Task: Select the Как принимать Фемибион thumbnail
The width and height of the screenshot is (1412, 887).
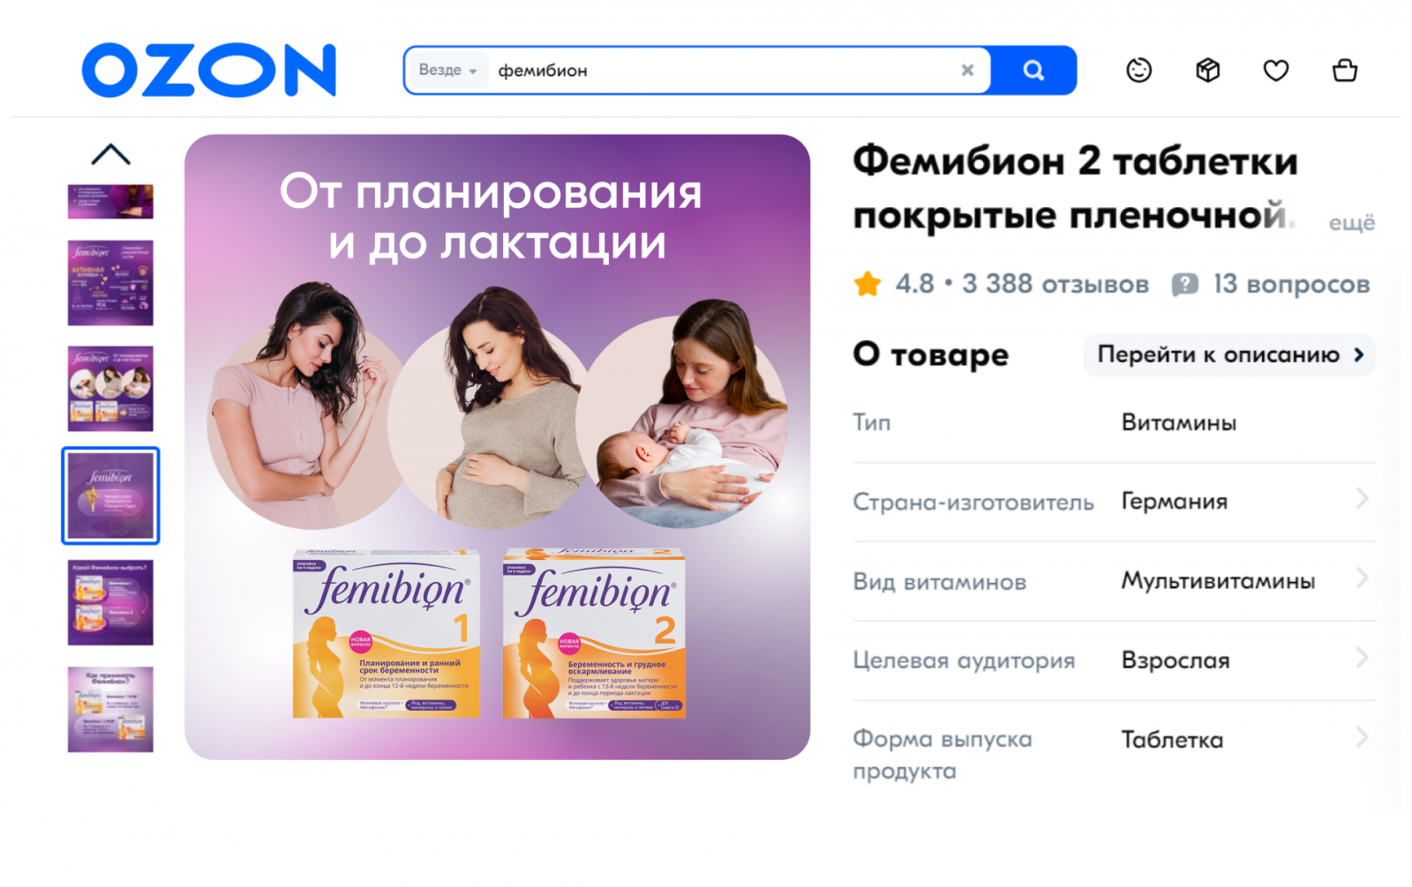Action: (x=110, y=710)
